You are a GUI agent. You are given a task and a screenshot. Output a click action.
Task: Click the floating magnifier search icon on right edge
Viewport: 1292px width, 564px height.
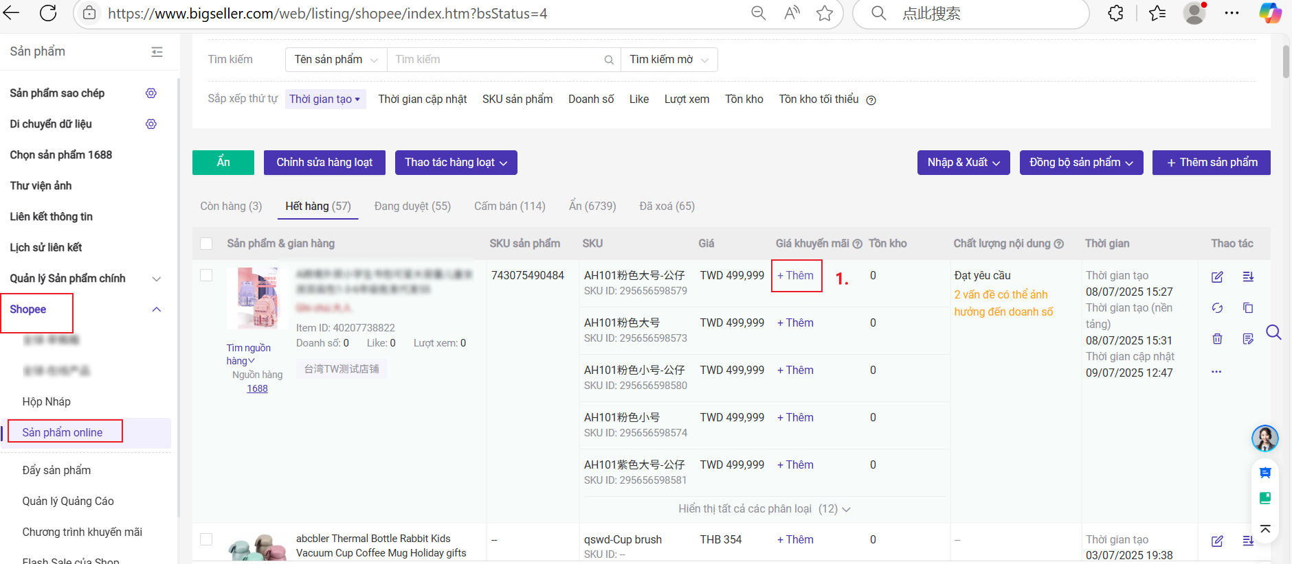pos(1273,333)
